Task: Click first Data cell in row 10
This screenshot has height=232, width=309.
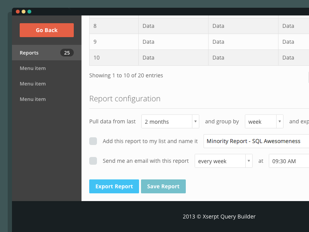Action: (173, 58)
